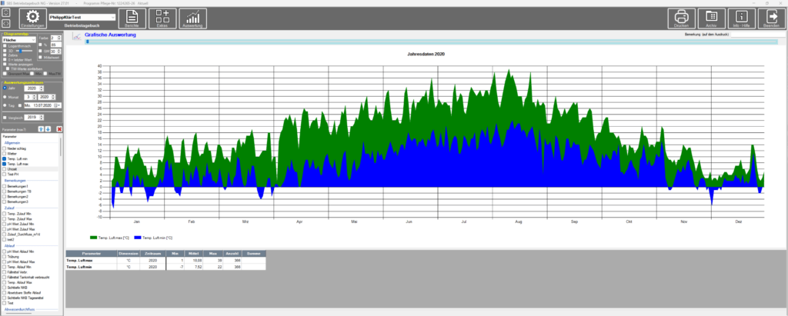
Task: Enable the TW-Werte einfärben checkbox
Action: 8,69
